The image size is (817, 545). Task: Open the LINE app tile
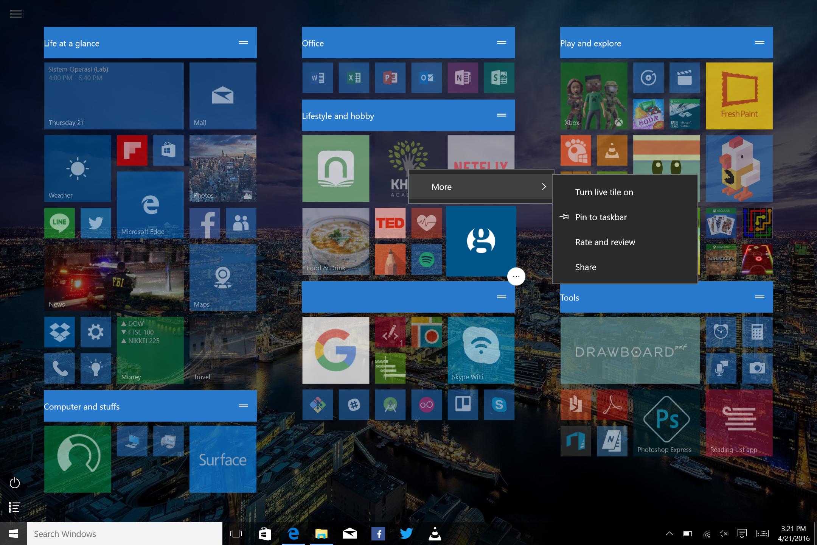59,223
